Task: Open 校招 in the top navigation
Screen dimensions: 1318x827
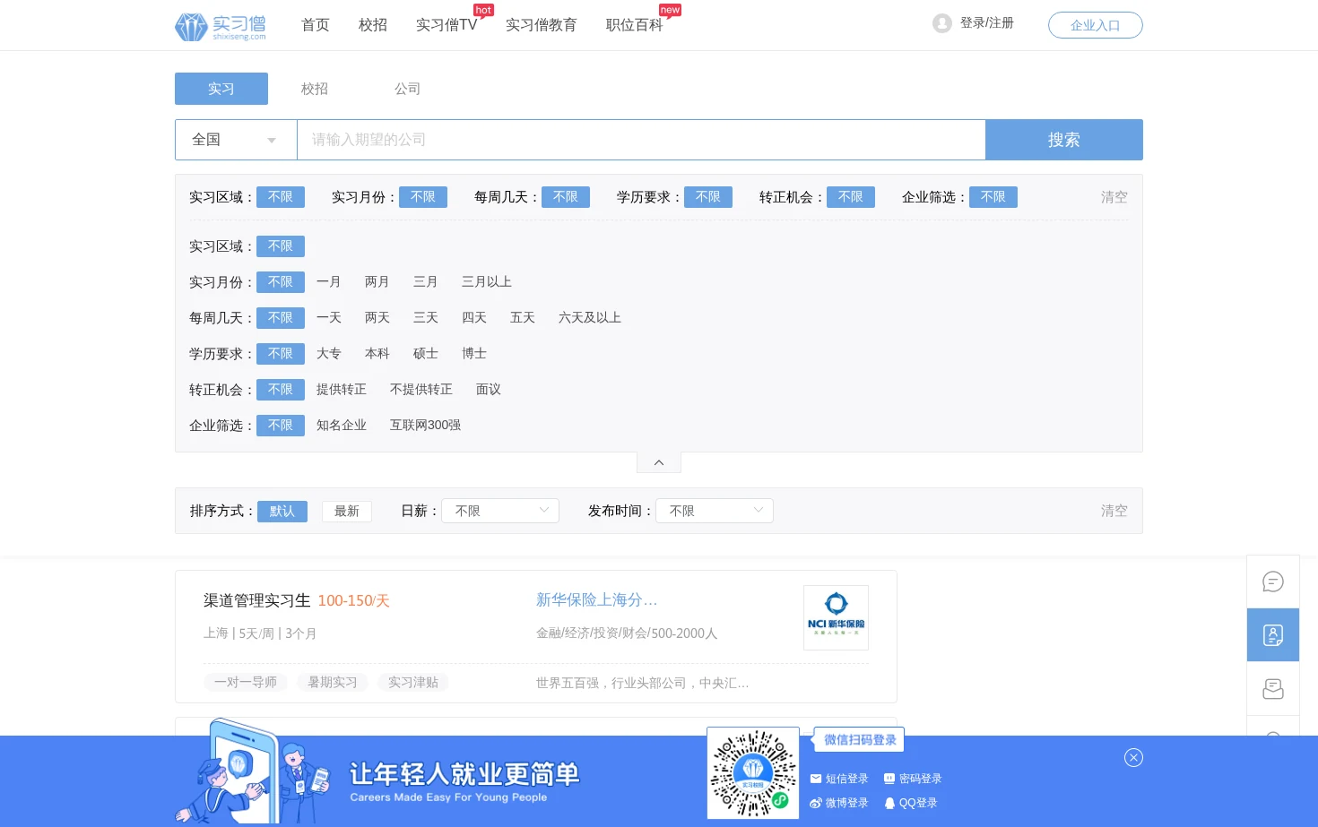Action: (x=373, y=25)
